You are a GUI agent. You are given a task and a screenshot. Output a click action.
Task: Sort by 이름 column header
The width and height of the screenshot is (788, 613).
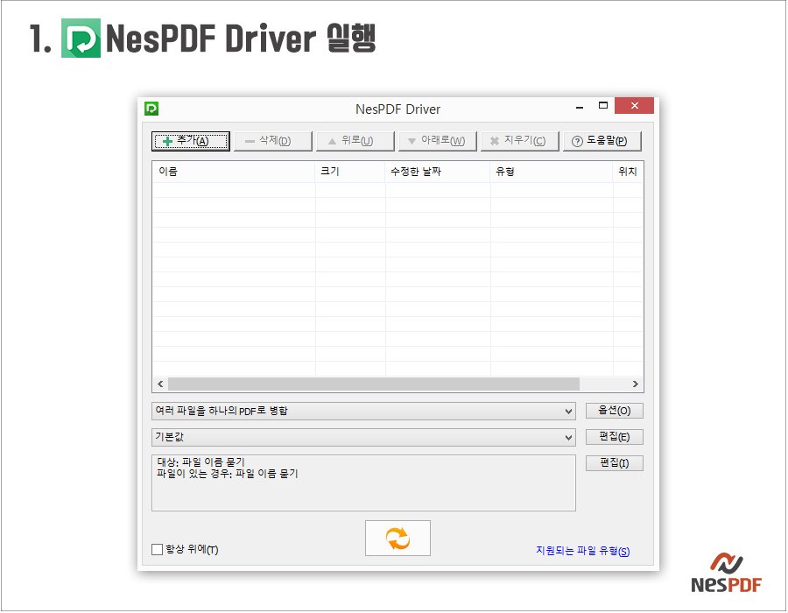[234, 172]
